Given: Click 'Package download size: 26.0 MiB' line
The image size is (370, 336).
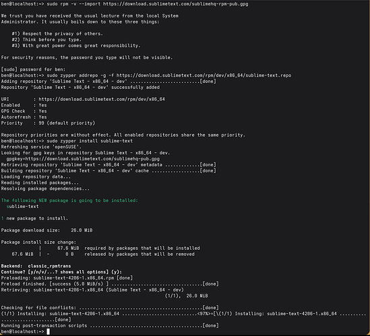Looking at the screenshot, I should 47,230.
